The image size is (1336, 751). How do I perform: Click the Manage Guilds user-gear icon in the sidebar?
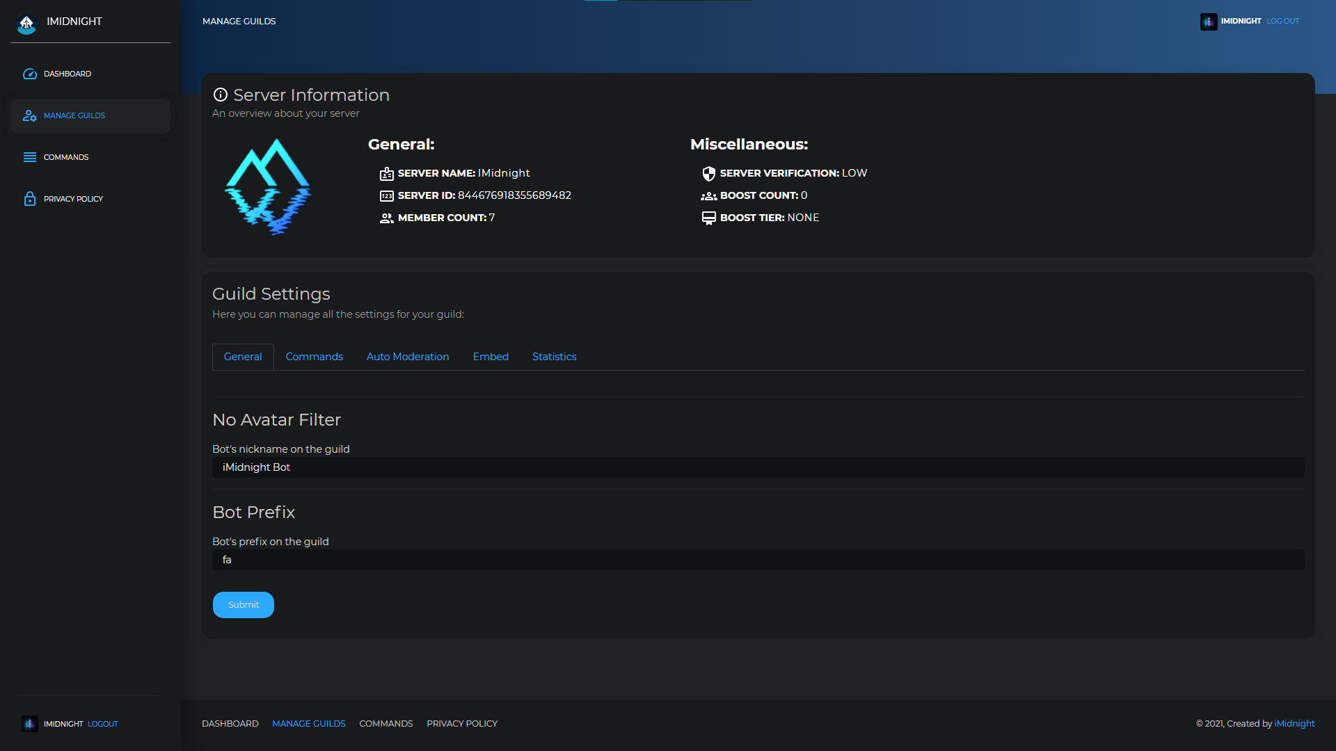coord(30,115)
